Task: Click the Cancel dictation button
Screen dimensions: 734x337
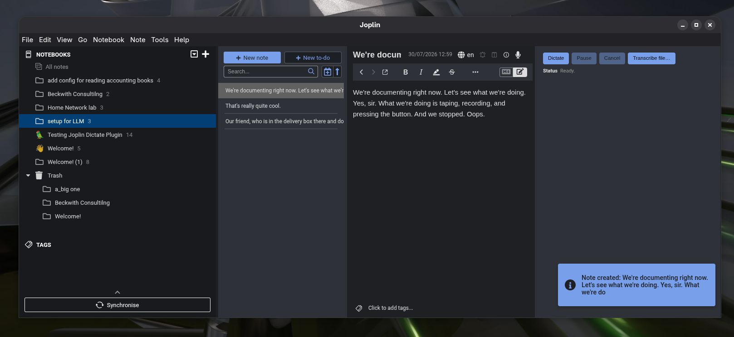Action: [x=612, y=58]
